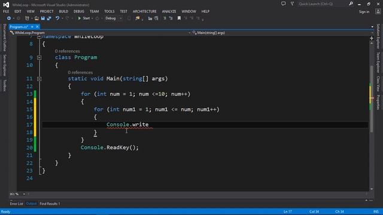Click the Notifications filter funnel icon
Viewport: 383px width, 215px height.
coord(292,4)
